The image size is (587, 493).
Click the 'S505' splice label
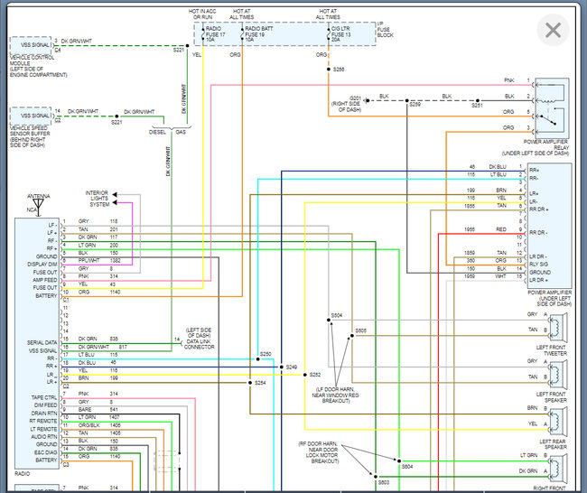[x=361, y=330]
